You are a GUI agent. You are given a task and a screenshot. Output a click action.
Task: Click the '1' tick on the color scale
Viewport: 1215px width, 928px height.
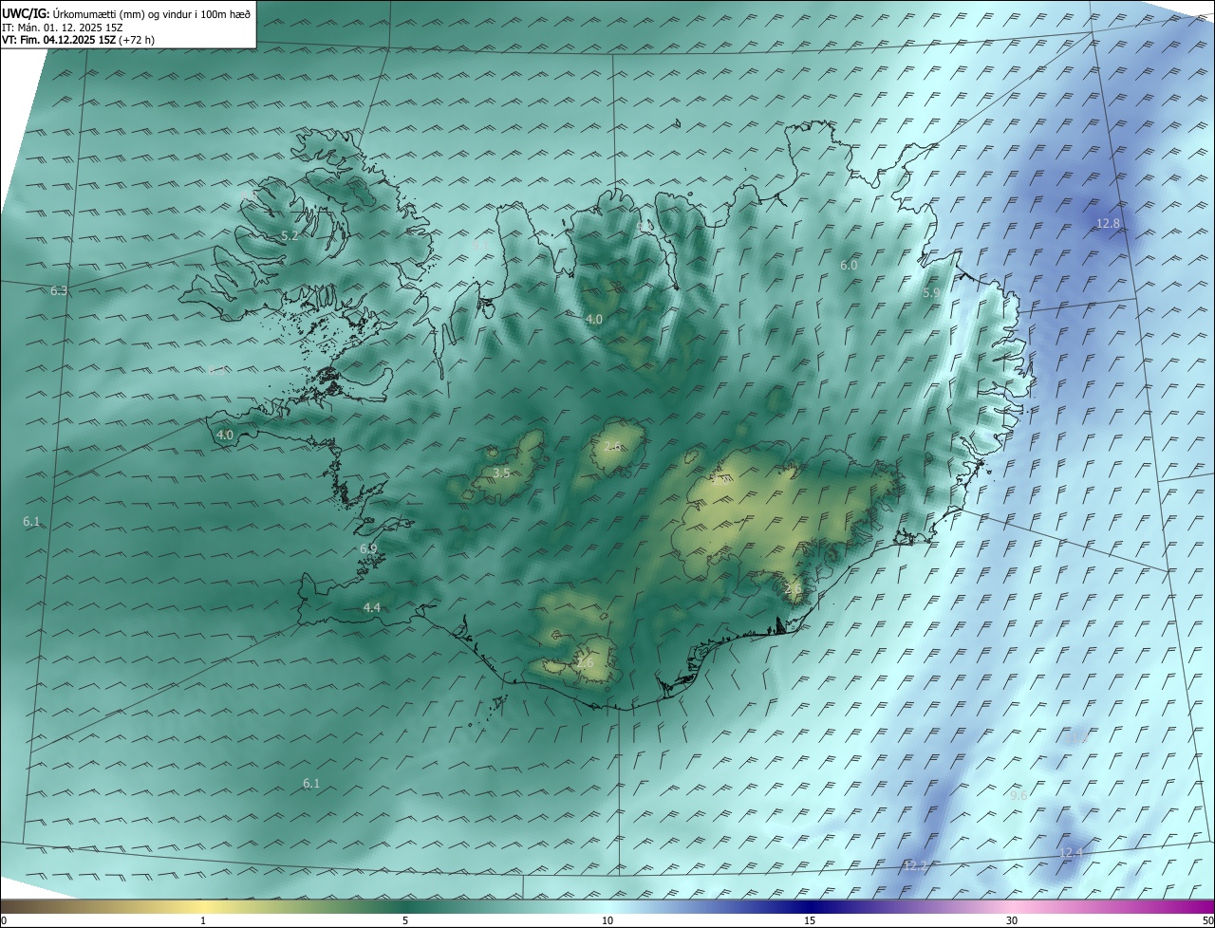203,920
